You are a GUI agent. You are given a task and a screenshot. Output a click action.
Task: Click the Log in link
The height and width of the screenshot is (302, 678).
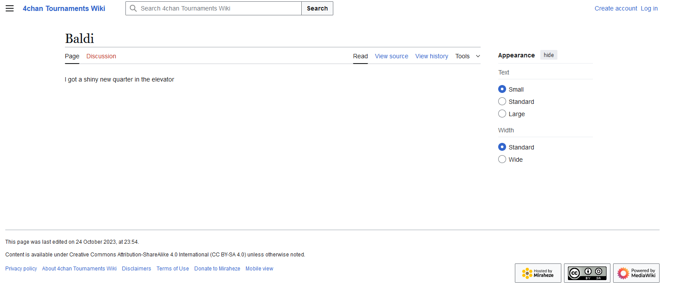click(649, 8)
